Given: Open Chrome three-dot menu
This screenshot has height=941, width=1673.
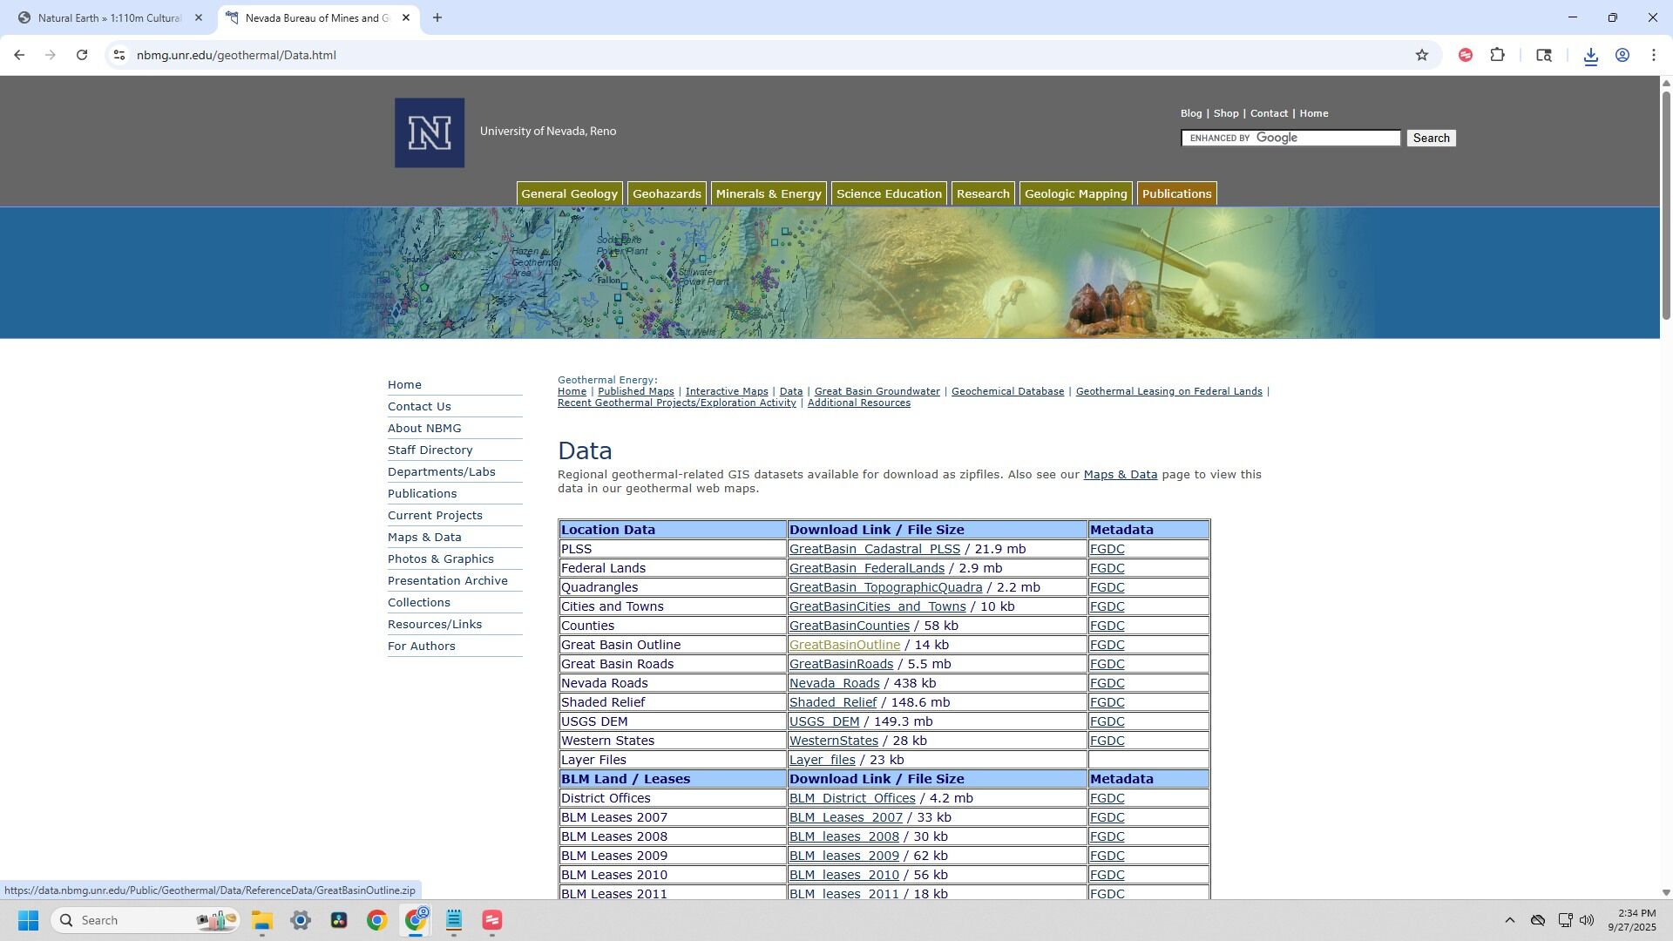Looking at the screenshot, I should pos(1654,55).
